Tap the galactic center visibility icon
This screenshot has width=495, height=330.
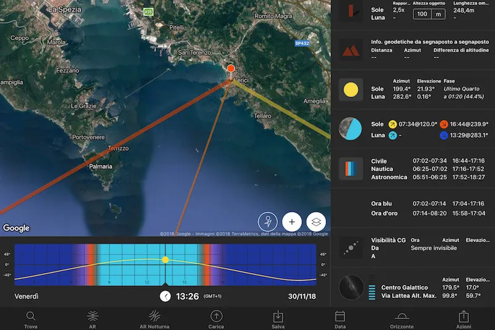pos(351,248)
